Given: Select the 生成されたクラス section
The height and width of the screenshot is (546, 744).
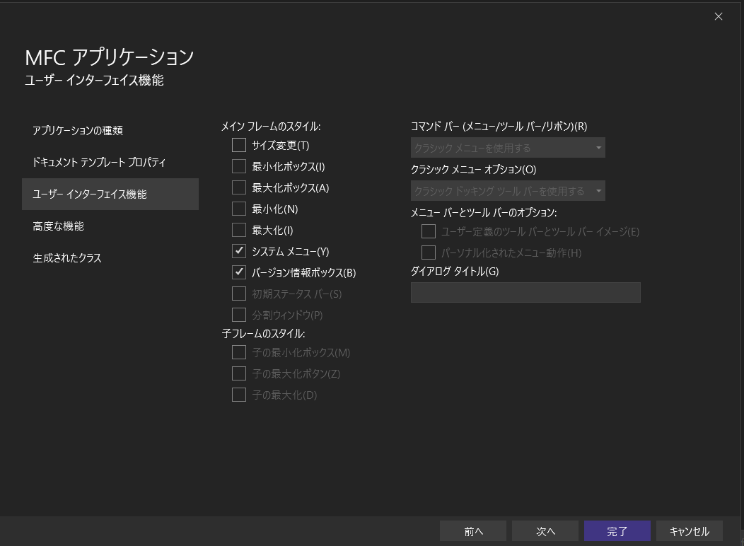Looking at the screenshot, I should pyautogui.click(x=65, y=257).
